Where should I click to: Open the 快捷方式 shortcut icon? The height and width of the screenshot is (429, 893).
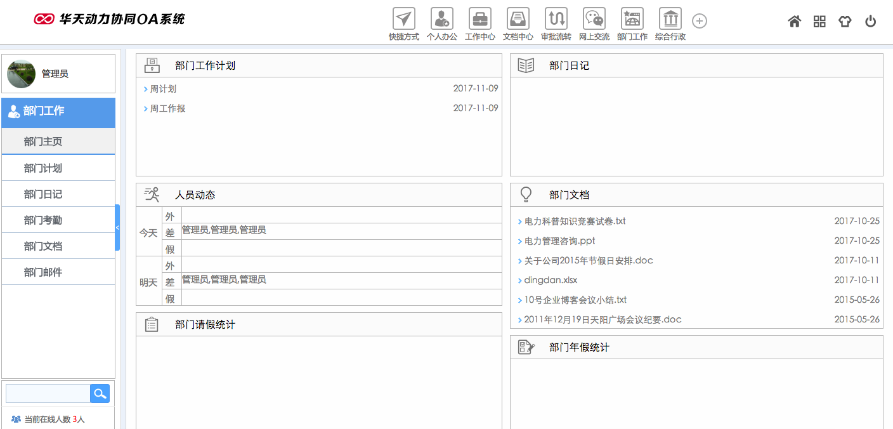coord(404,19)
